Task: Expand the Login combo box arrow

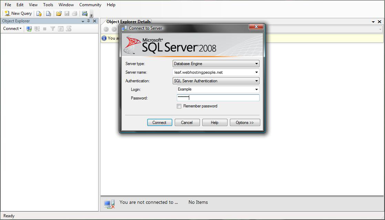Action: tap(256, 90)
